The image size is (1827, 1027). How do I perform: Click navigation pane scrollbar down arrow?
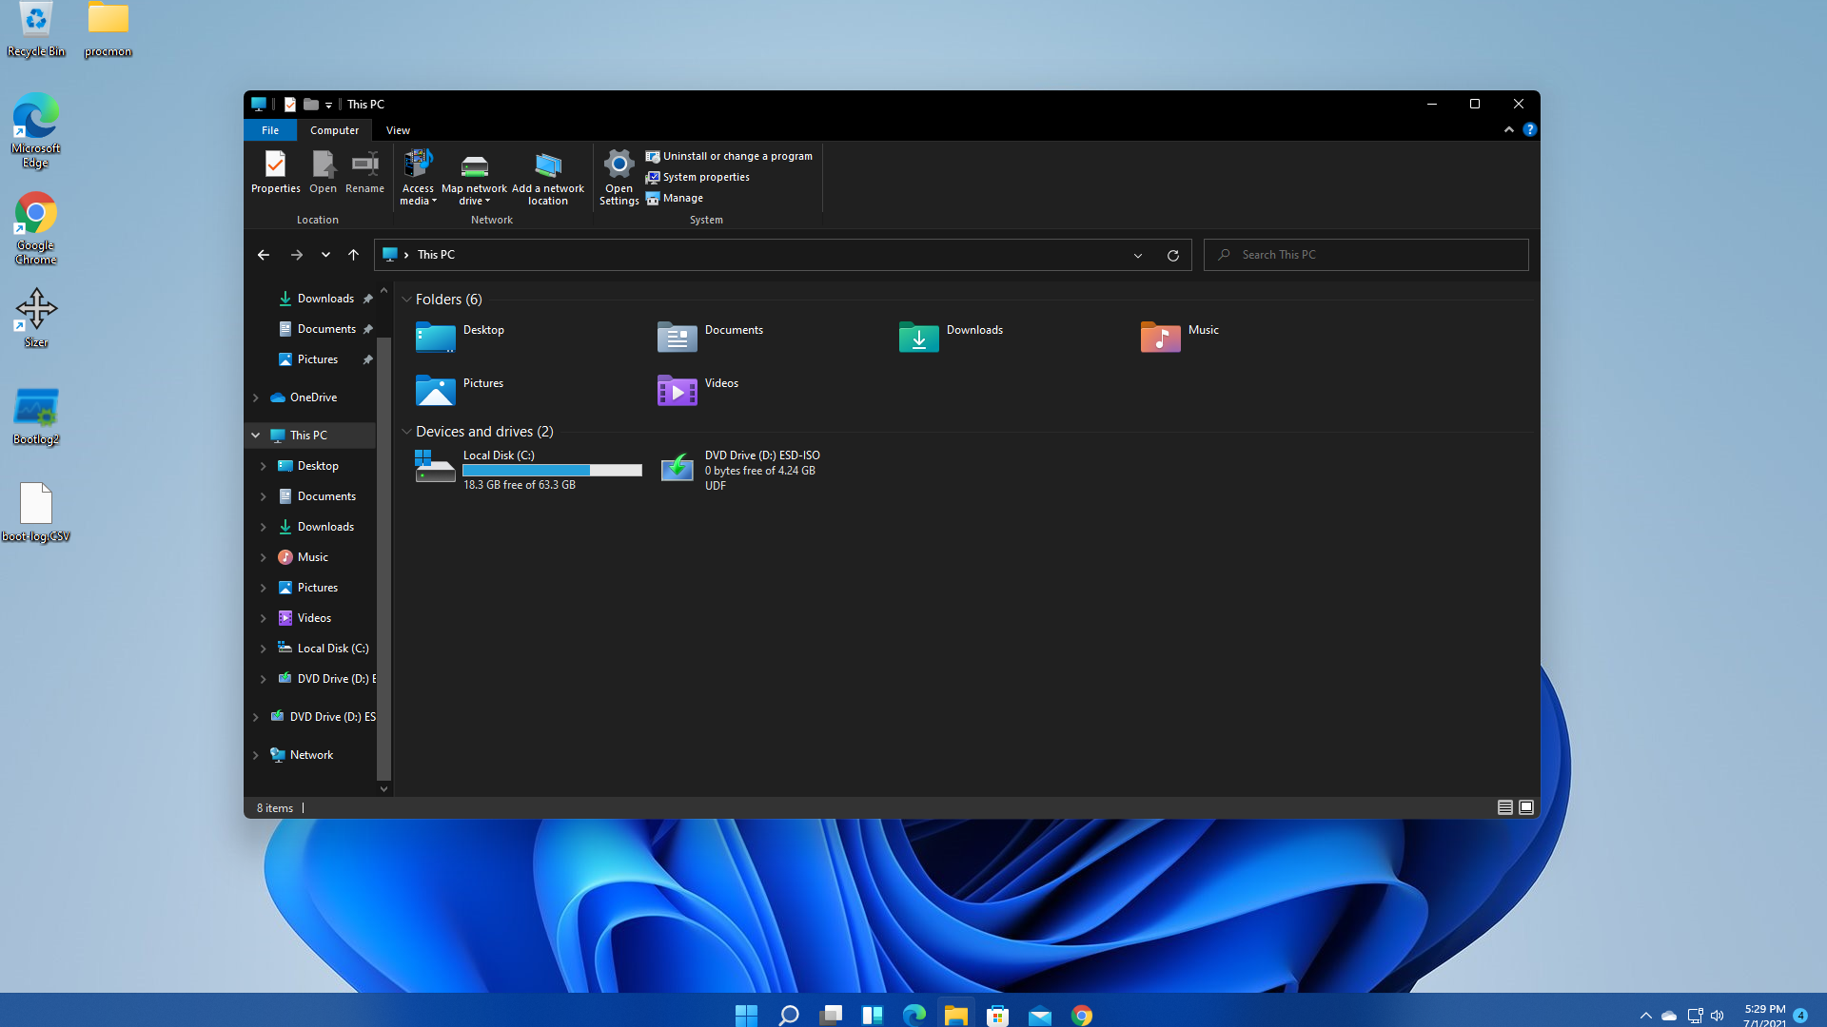[383, 788]
